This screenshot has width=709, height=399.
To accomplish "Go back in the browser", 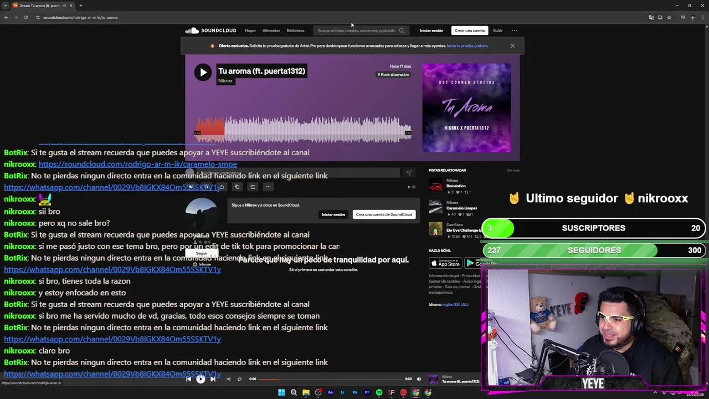I will click(6, 17).
